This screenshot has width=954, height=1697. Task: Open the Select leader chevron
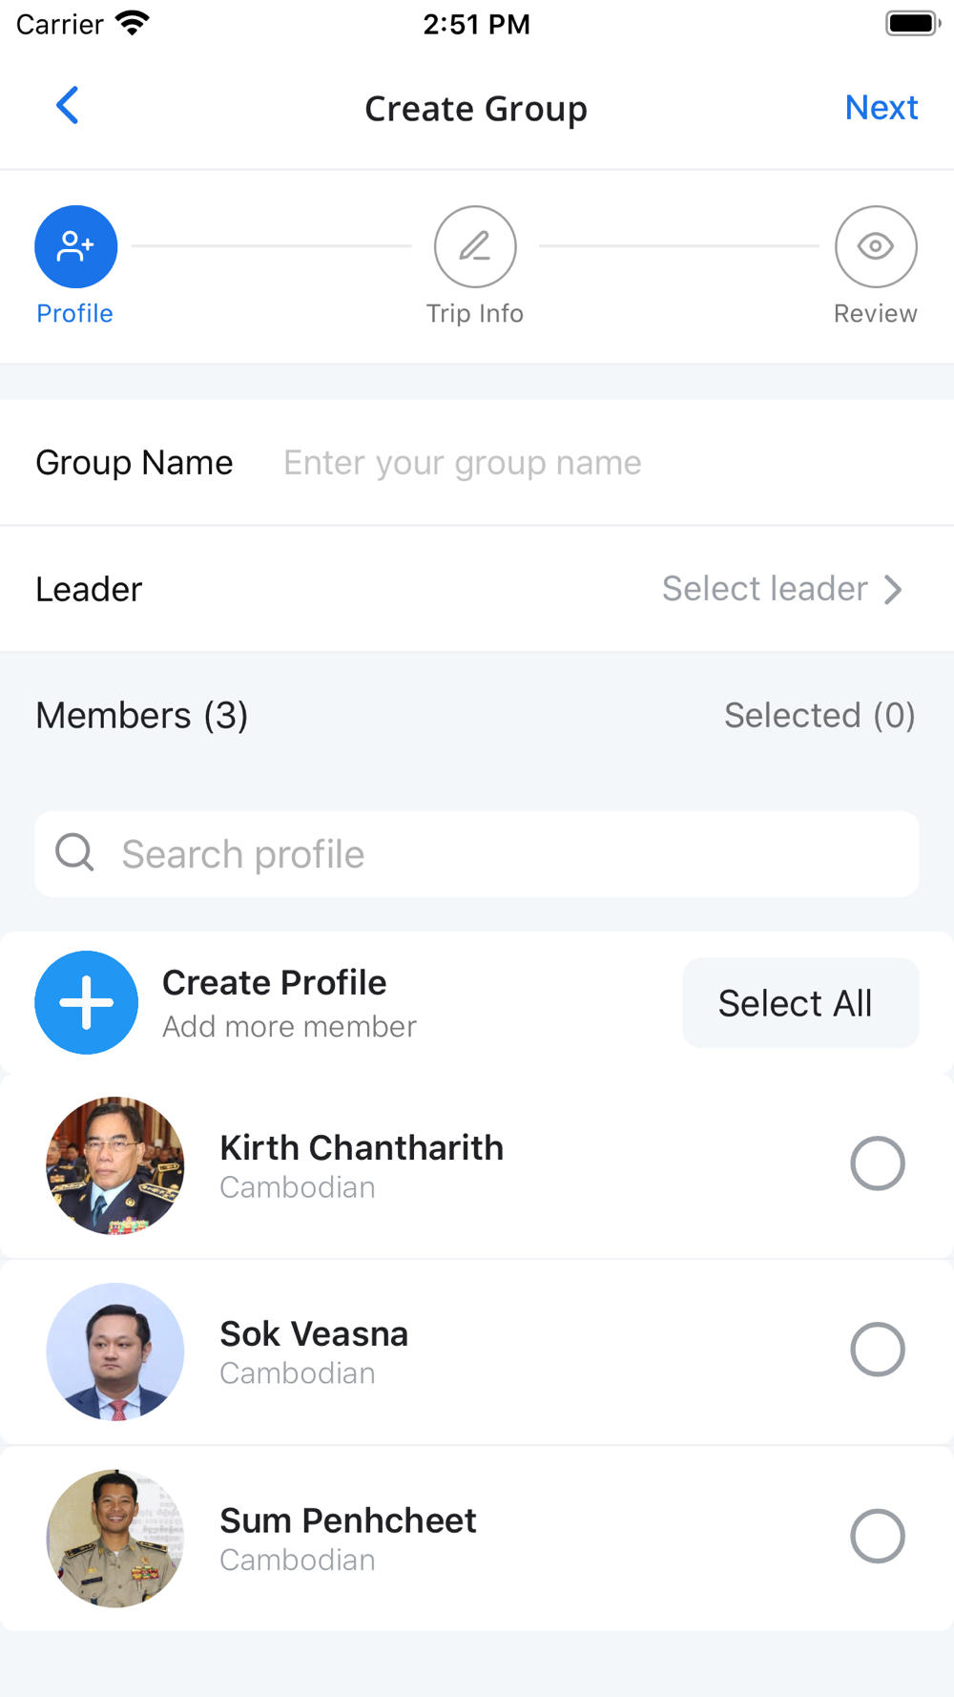pos(893,589)
